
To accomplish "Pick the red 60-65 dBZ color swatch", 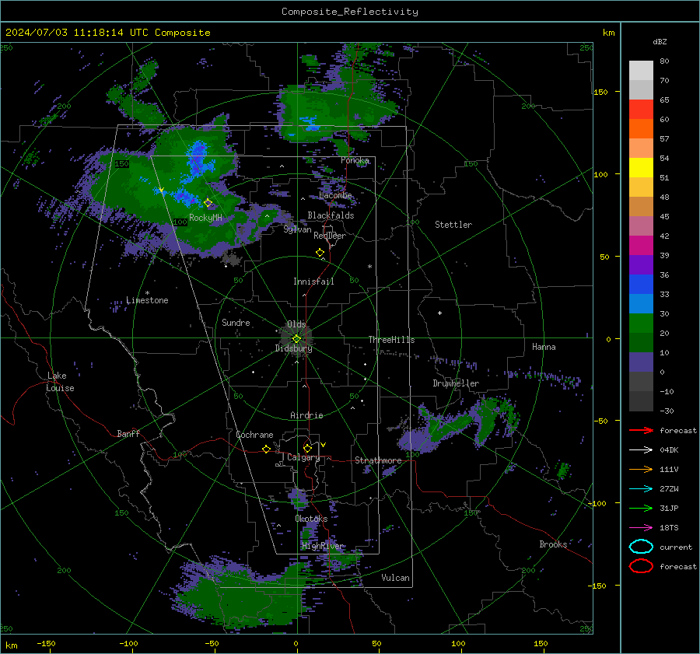I will point(641,109).
